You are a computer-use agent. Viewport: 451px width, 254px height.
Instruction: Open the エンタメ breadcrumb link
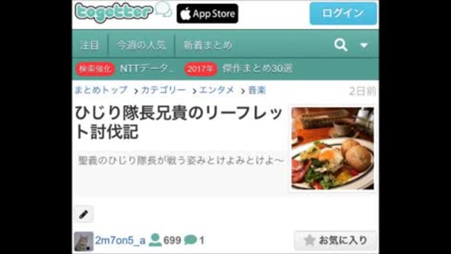(217, 90)
